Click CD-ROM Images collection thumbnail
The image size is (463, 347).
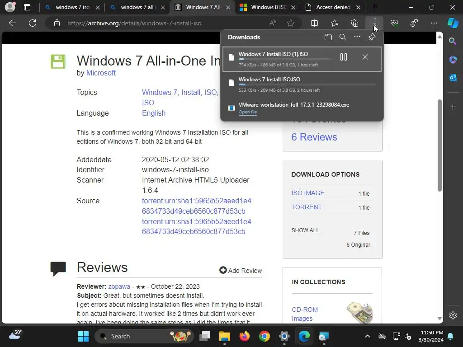pyautogui.click(x=359, y=312)
